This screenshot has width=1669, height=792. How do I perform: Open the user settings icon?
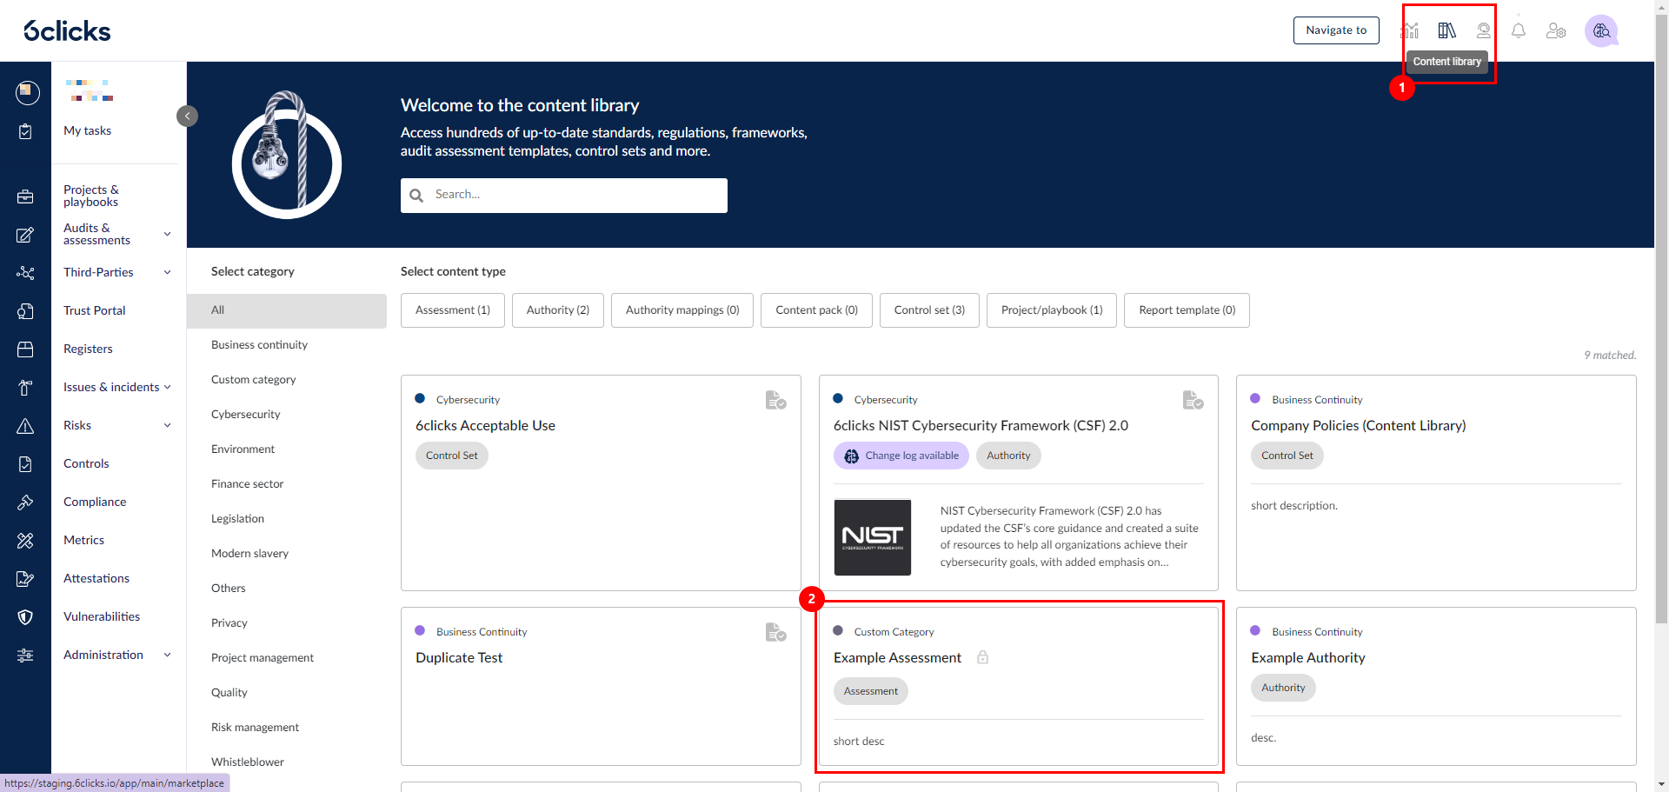click(x=1556, y=30)
